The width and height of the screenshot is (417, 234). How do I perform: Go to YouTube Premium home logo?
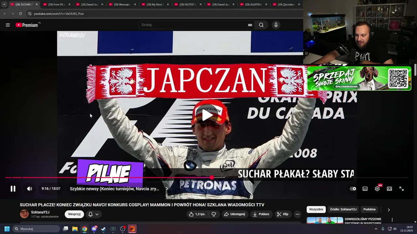click(x=27, y=25)
